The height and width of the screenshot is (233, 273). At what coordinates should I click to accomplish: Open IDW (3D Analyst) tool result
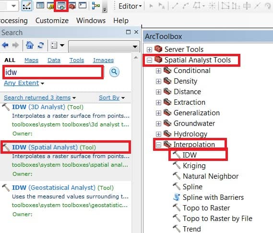47,107
